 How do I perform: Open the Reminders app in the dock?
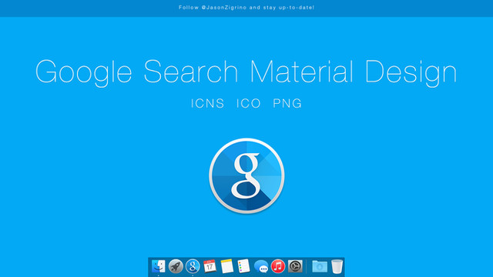pos(243,266)
